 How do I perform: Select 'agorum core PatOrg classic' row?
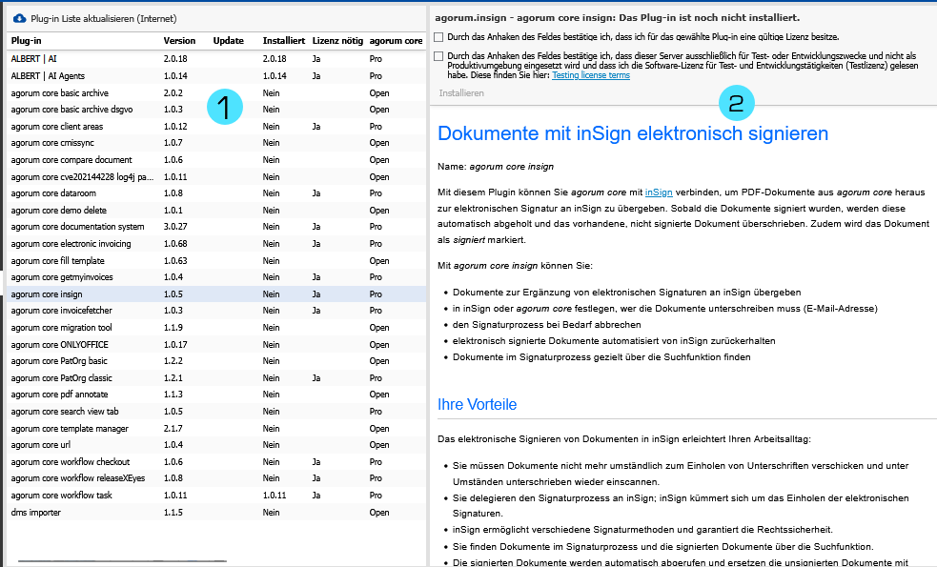click(216, 377)
